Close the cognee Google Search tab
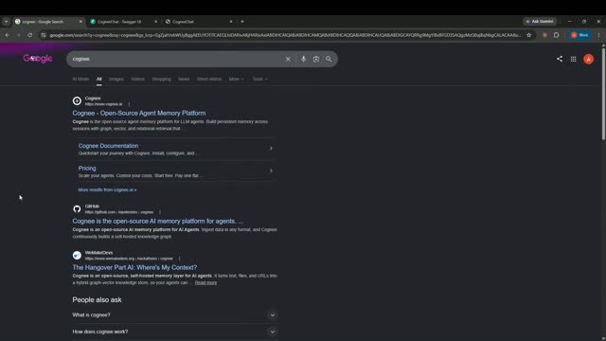606x341 pixels. pos(80,22)
